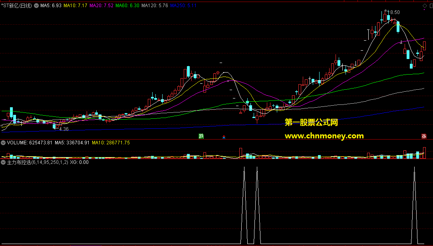Screen dimensions: 433x246
Task: Click the small magenta square marker
Action: coord(425,10)
